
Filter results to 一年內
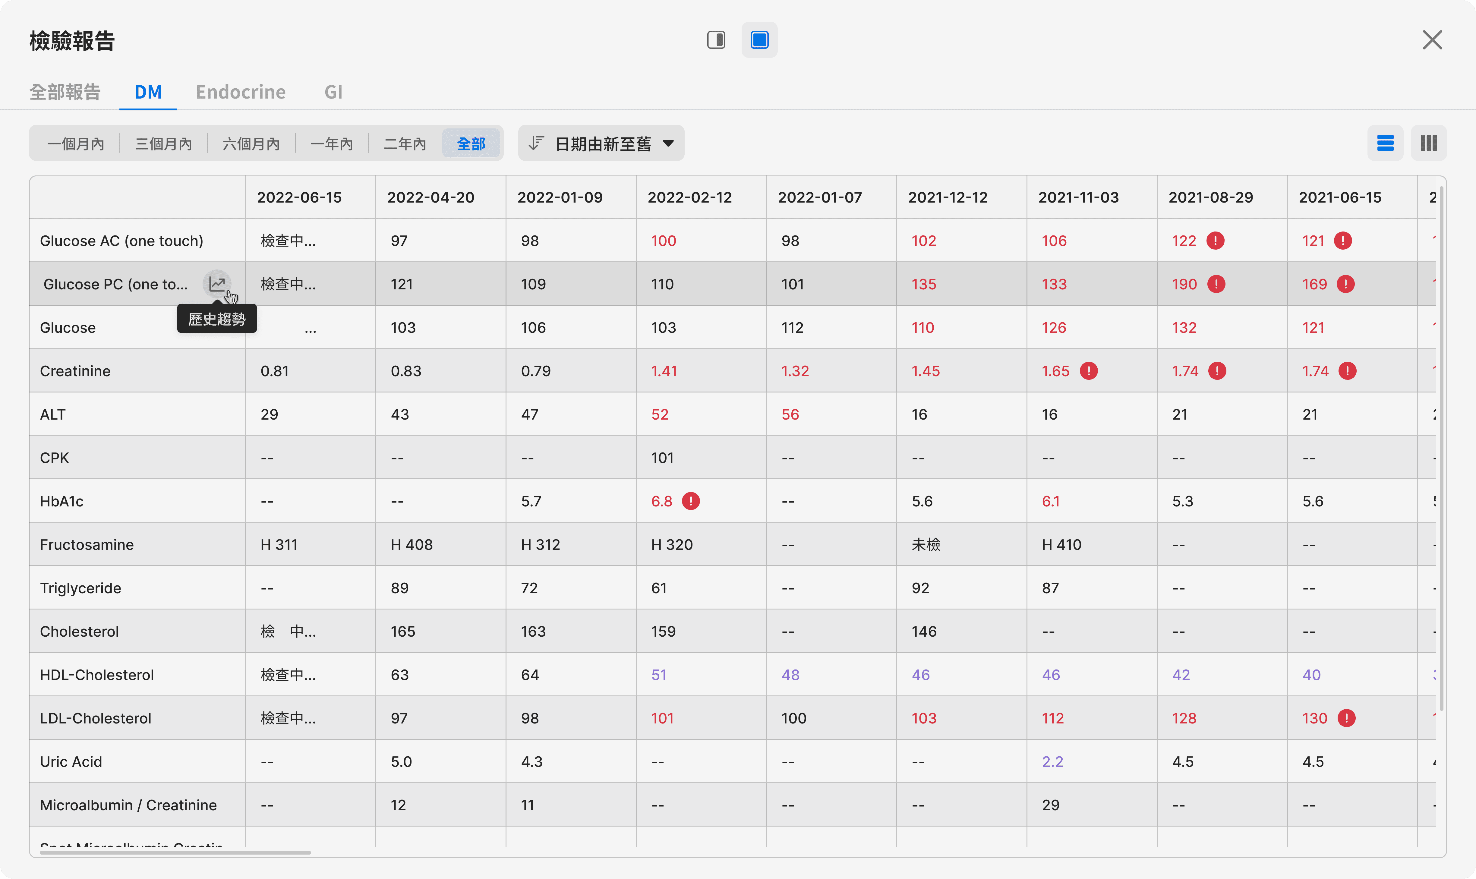332,143
